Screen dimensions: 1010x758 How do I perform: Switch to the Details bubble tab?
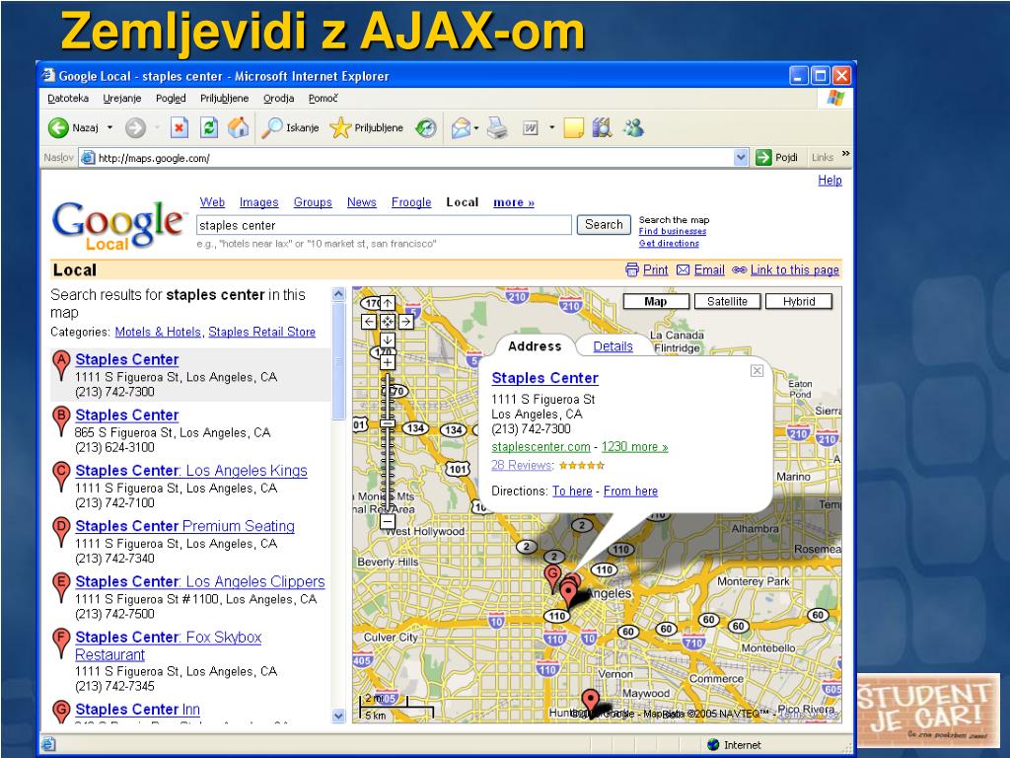[x=613, y=346]
